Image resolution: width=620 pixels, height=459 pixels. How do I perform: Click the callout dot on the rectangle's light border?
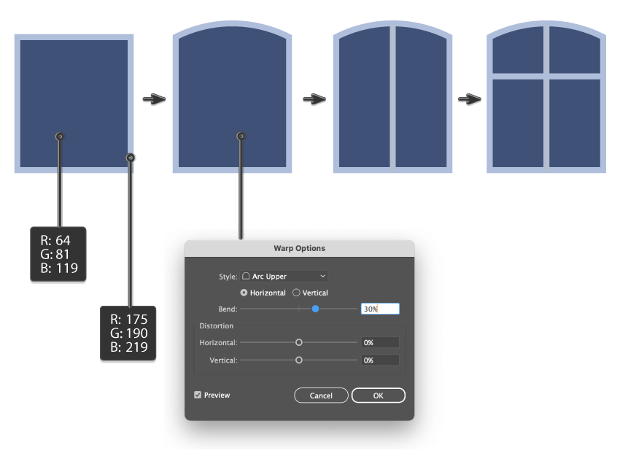pos(131,157)
